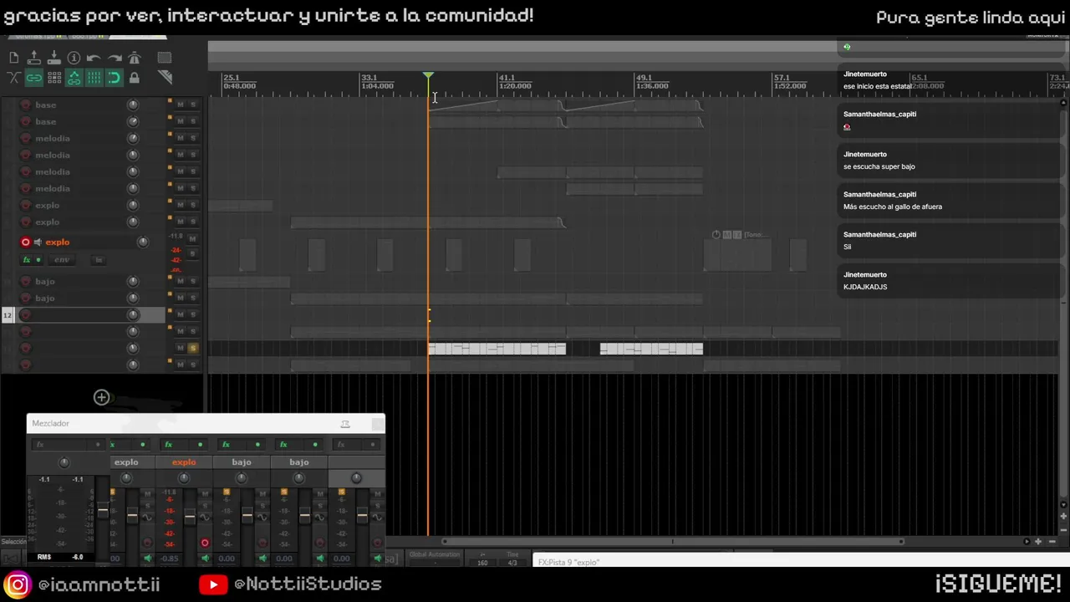Toggle move envelope points with items

(74, 78)
